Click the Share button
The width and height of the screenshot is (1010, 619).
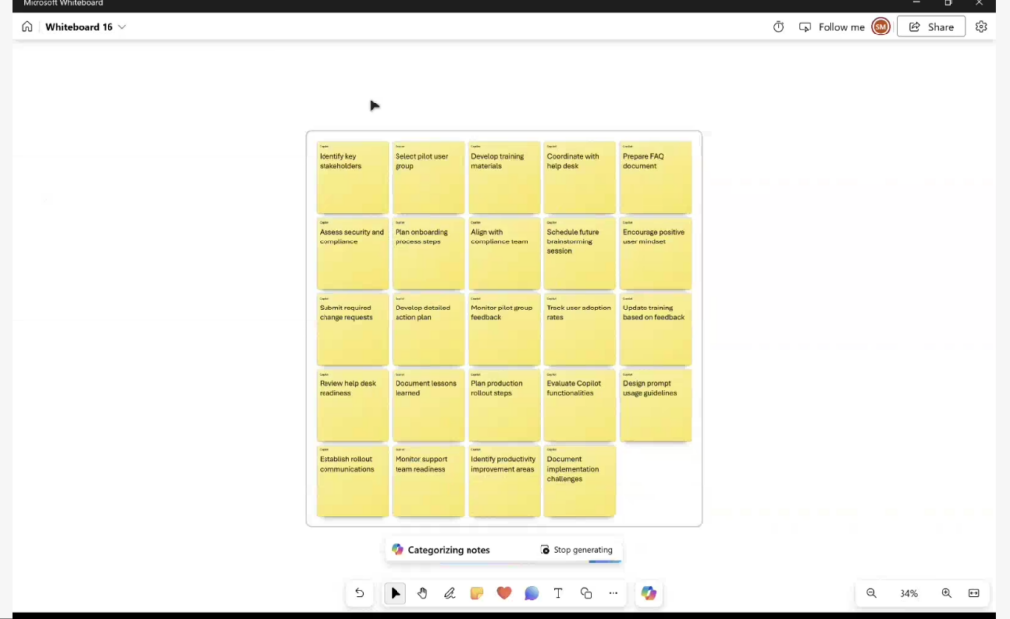pos(930,27)
